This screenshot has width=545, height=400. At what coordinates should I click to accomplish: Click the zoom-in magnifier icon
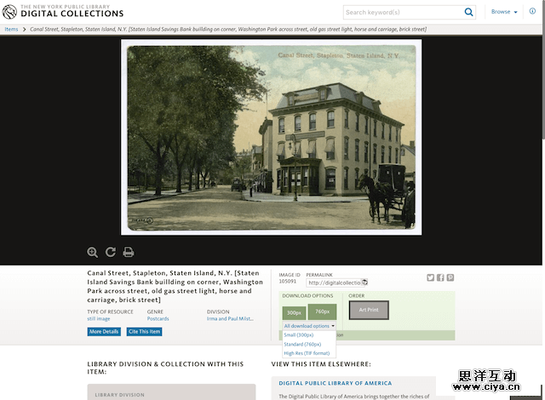pos(92,252)
